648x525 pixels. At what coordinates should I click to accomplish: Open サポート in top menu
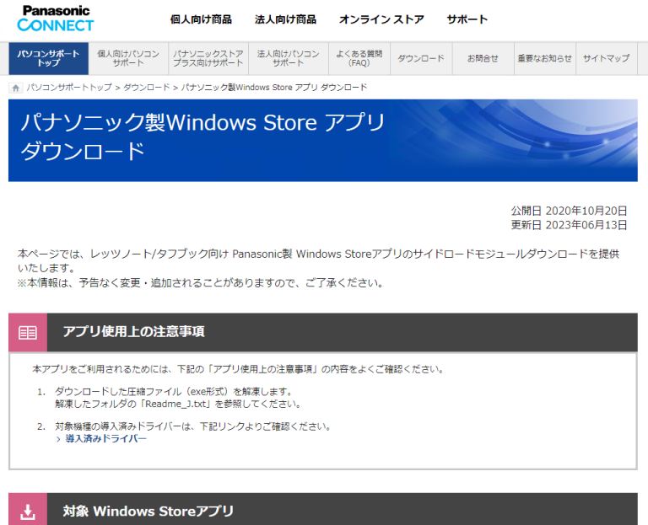[467, 19]
